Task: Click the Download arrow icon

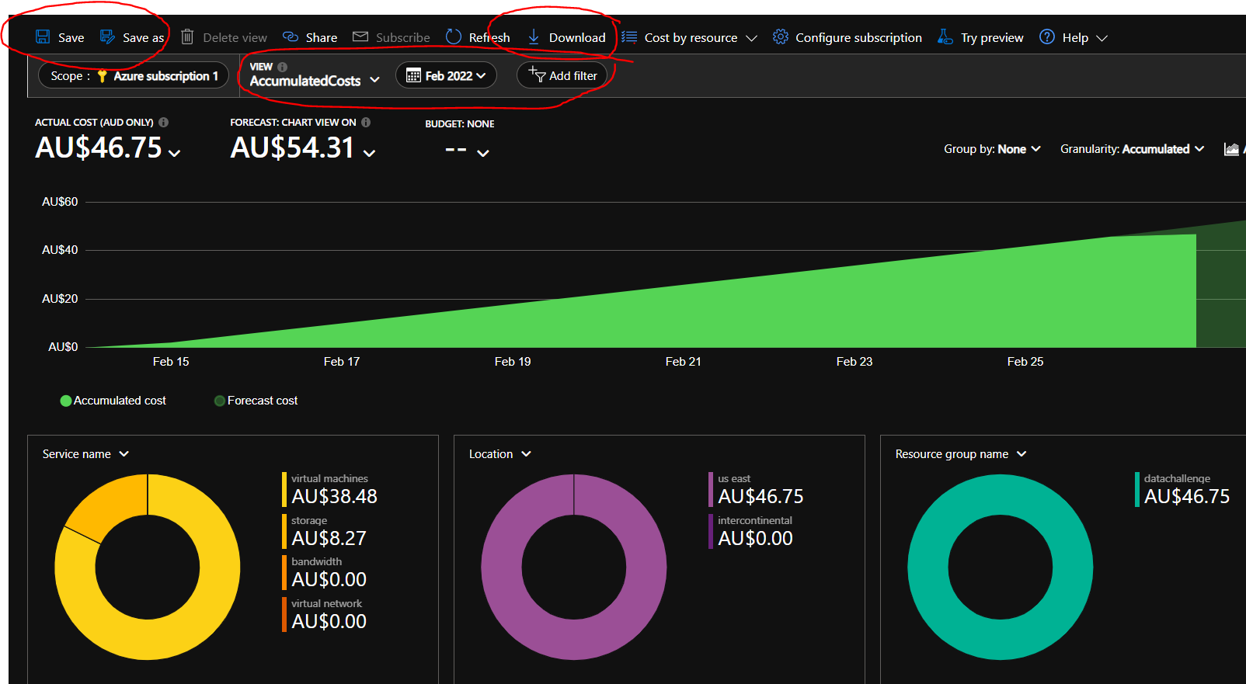Action: pos(534,36)
